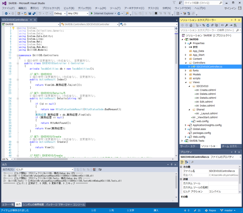
Task: Switch to the チーム エクスプローラー tab
Action: point(231,146)
